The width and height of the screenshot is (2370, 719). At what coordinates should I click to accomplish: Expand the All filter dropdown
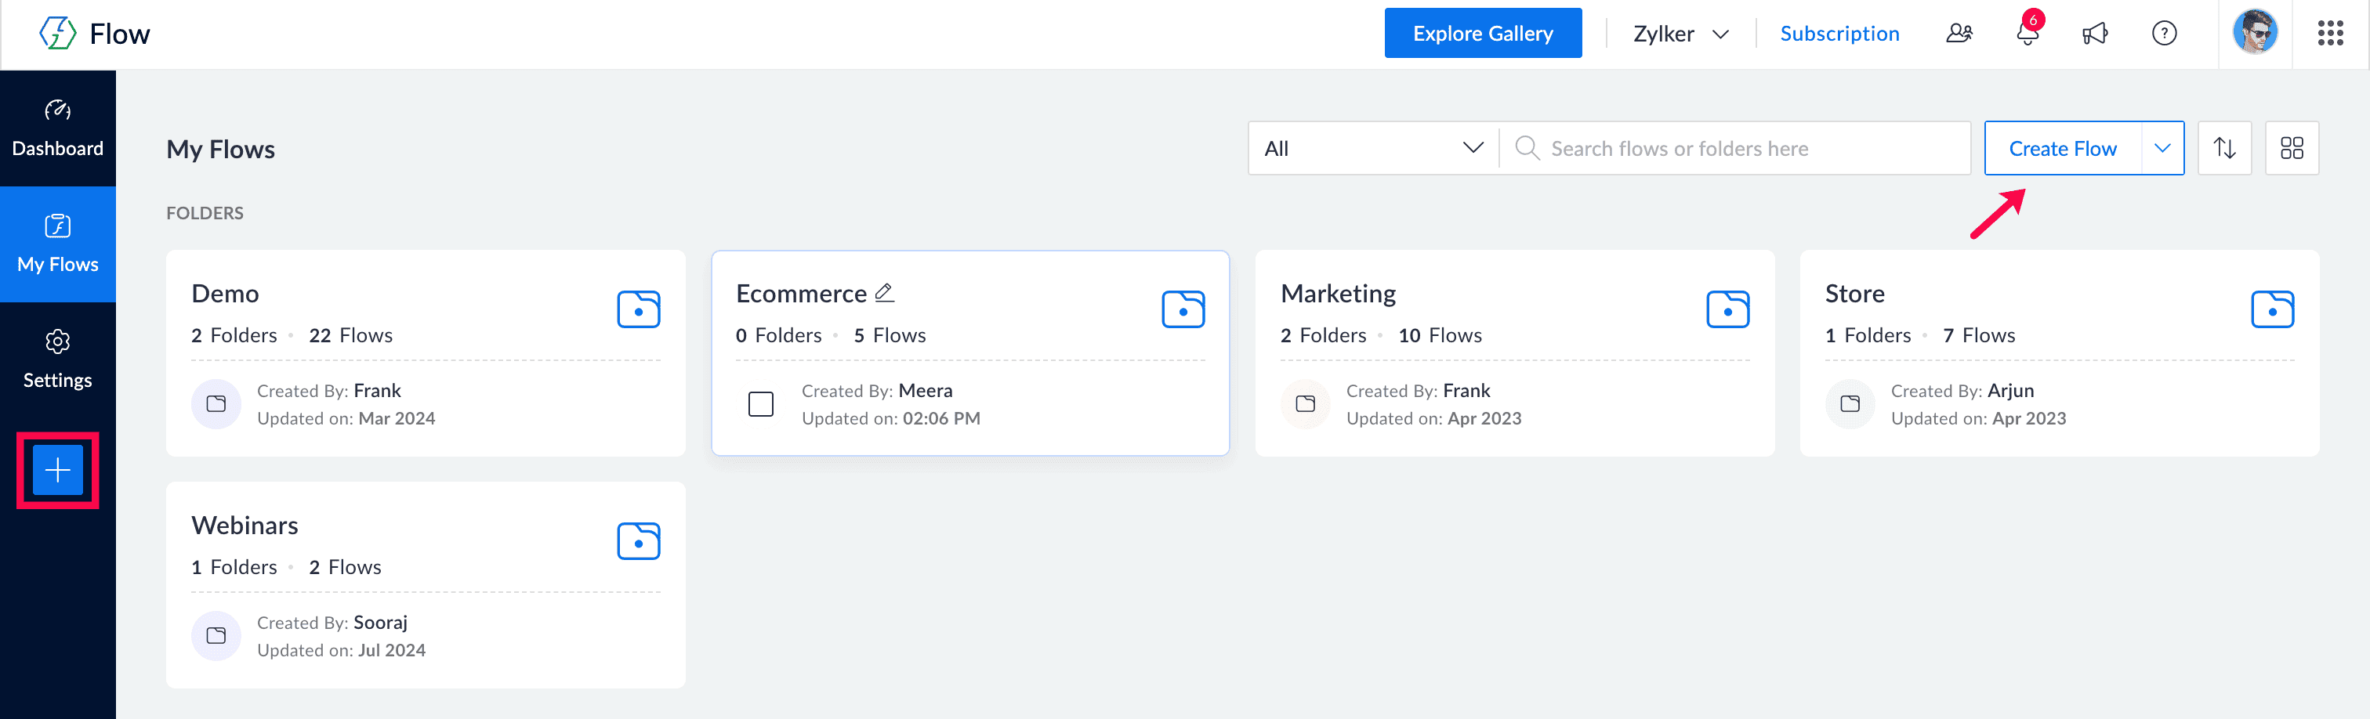point(1372,148)
